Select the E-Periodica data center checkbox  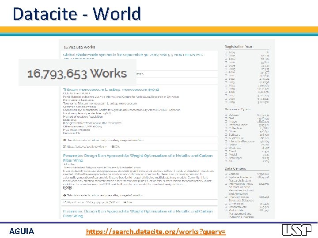tap(226, 204)
